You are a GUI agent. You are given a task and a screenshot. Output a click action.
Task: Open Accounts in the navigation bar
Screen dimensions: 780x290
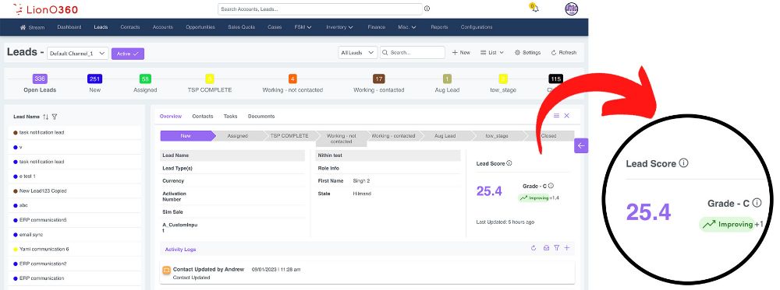click(x=163, y=27)
